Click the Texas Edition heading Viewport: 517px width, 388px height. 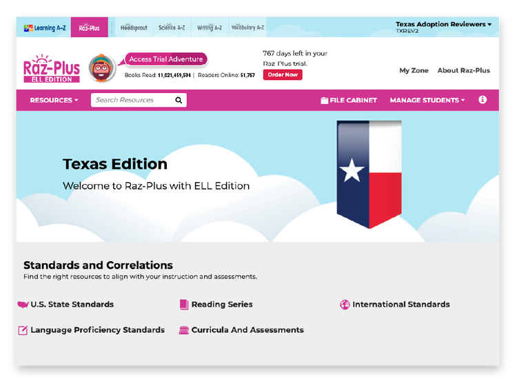coord(115,164)
